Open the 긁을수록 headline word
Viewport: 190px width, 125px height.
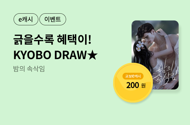click(x=33, y=39)
